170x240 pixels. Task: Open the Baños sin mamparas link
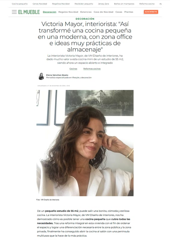124,4
